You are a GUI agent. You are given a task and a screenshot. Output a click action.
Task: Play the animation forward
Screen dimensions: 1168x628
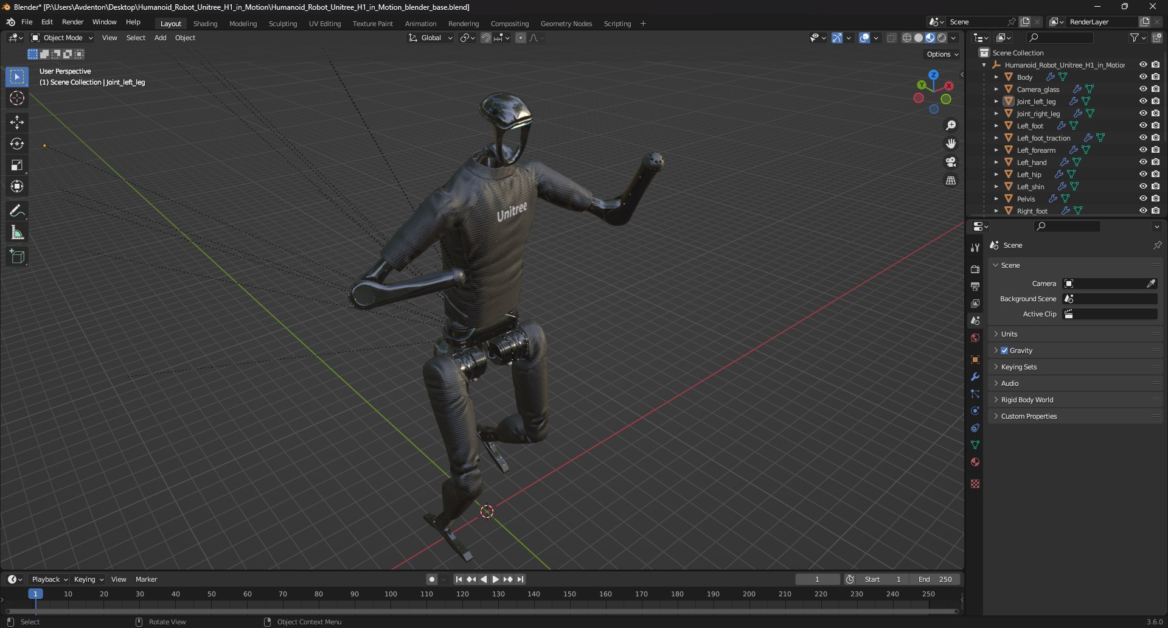pos(495,579)
